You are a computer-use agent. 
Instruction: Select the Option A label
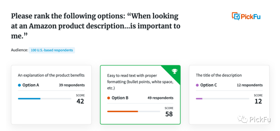click(x=31, y=85)
